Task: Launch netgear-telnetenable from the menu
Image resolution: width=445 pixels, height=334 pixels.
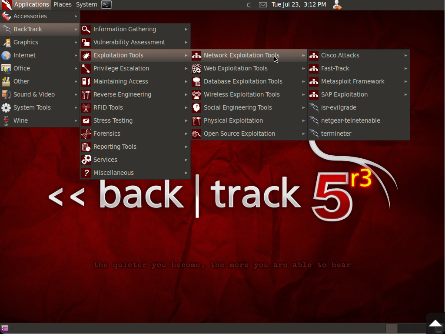Action: pos(359,121)
